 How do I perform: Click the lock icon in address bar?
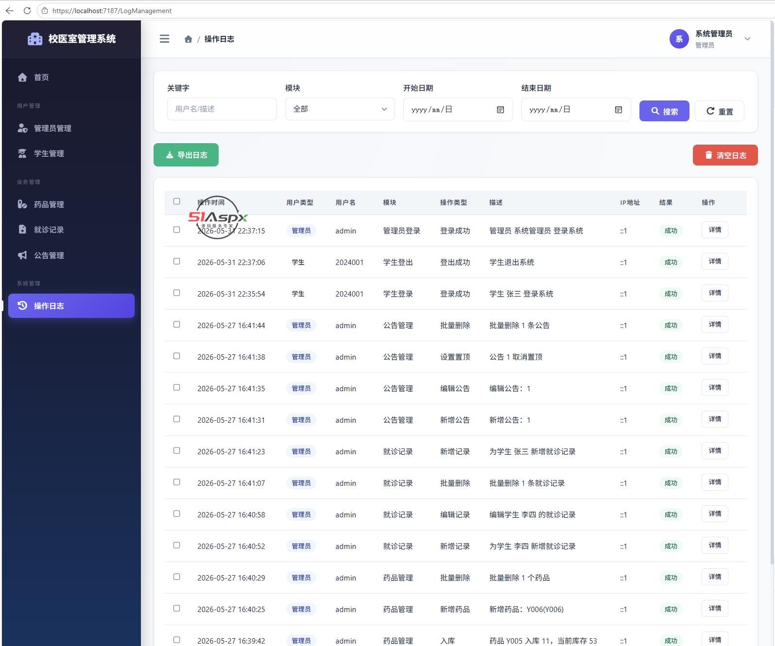45,11
